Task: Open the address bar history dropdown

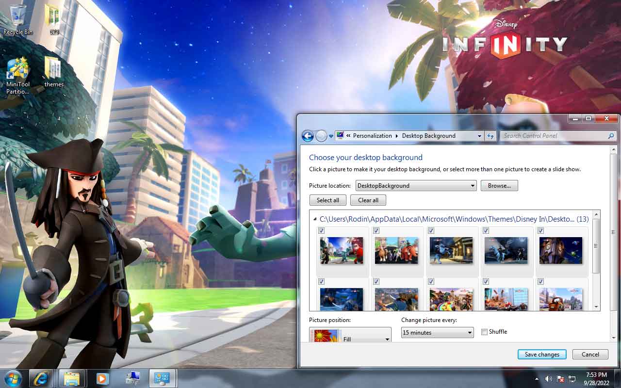Action: (479, 136)
